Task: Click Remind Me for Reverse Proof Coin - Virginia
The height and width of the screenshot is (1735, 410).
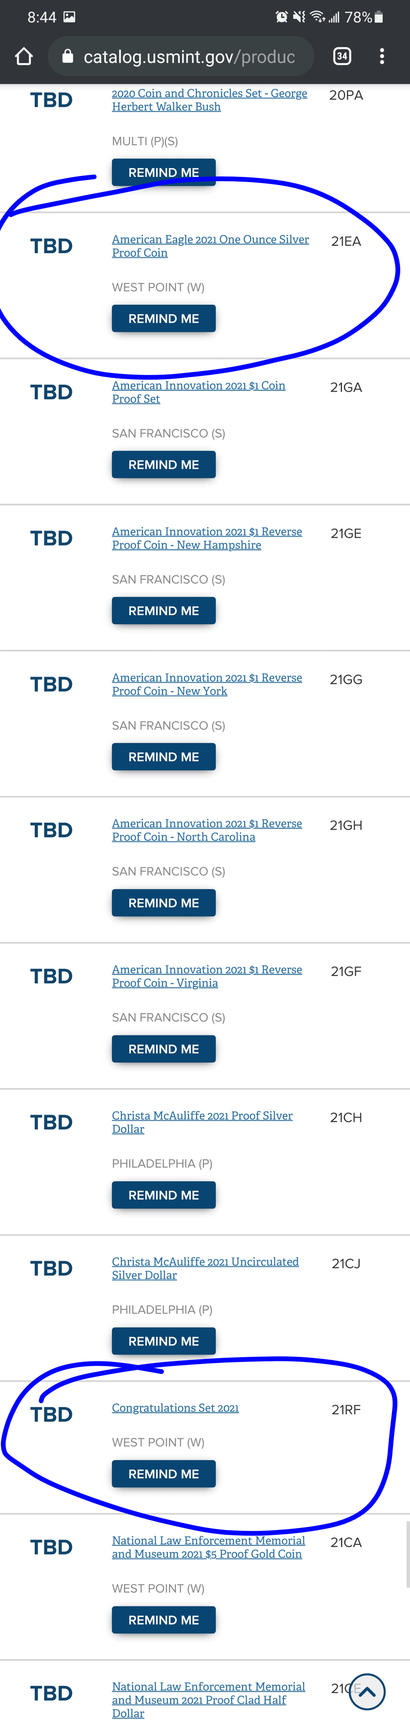Action: 164,1049
